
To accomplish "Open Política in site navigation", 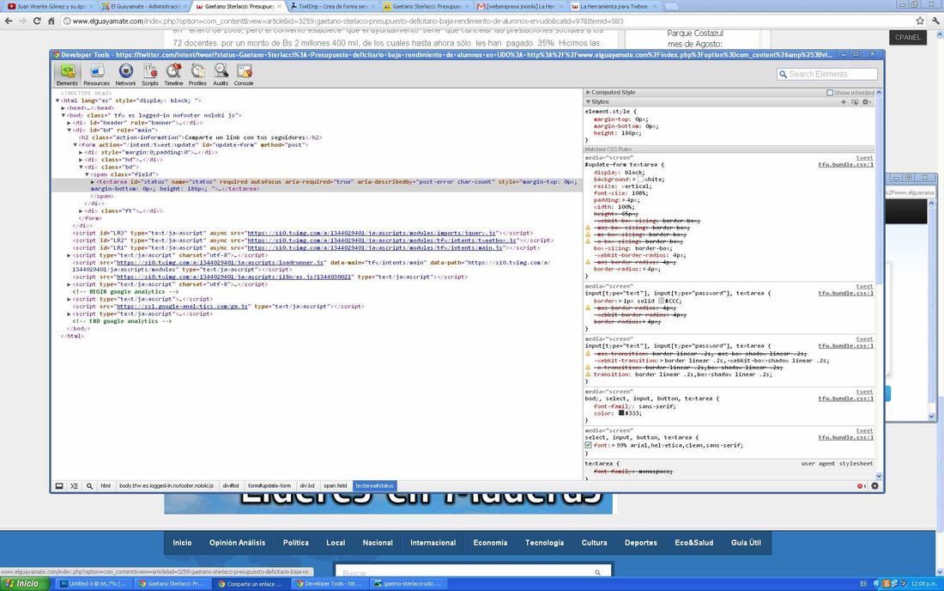I will [x=295, y=543].
